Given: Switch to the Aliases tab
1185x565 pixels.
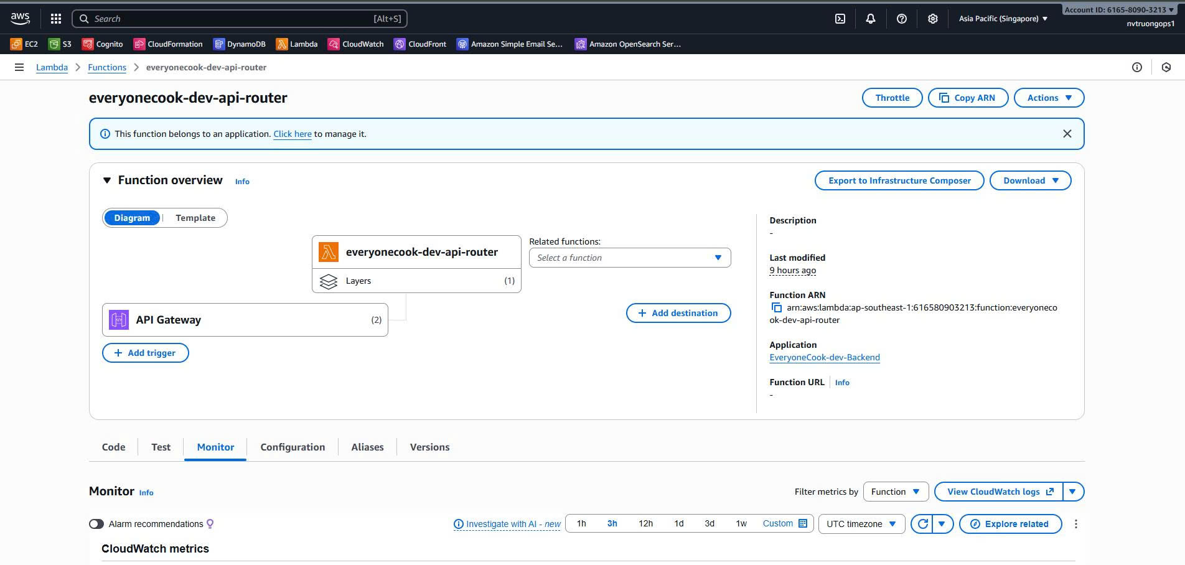Looking at the screenshot, I should [x=367, y=447].
